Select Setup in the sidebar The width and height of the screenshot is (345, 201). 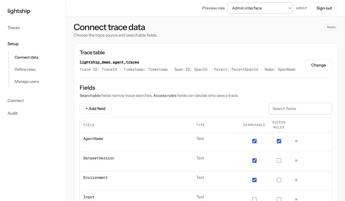(13, 44)
